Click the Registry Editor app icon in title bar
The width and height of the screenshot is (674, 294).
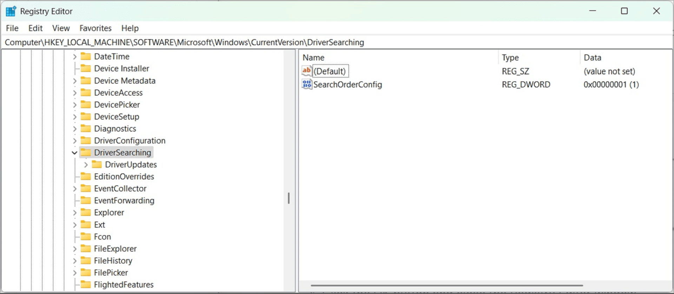[11, 11]
